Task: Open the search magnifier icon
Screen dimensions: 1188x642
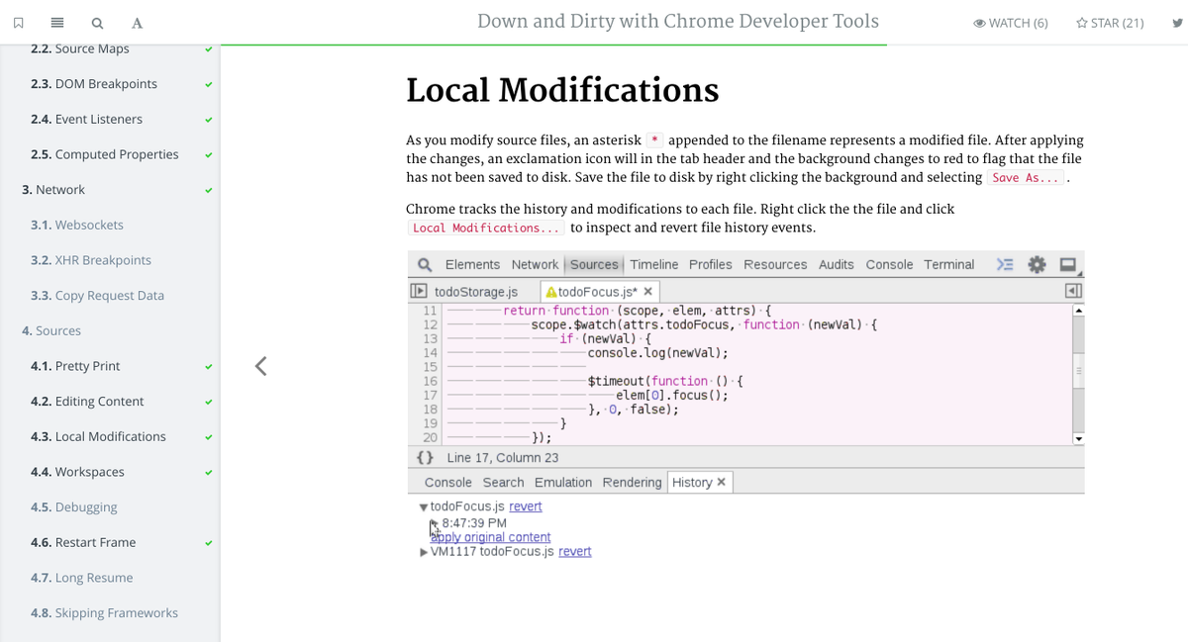Action: [97, 23]
